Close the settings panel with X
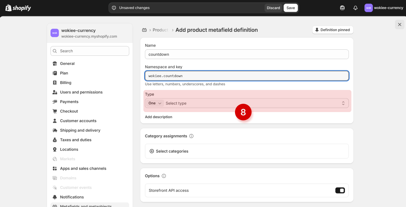The image size is (406, 207). pos(399,25)
